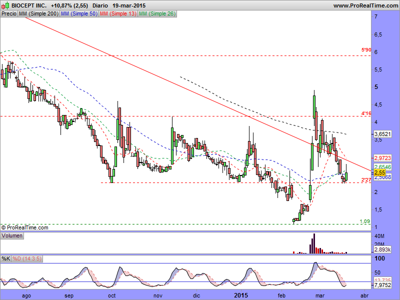Screen dimensions: 400x300
Task: Click the abr month label on time axis
Action: point(364,295)
